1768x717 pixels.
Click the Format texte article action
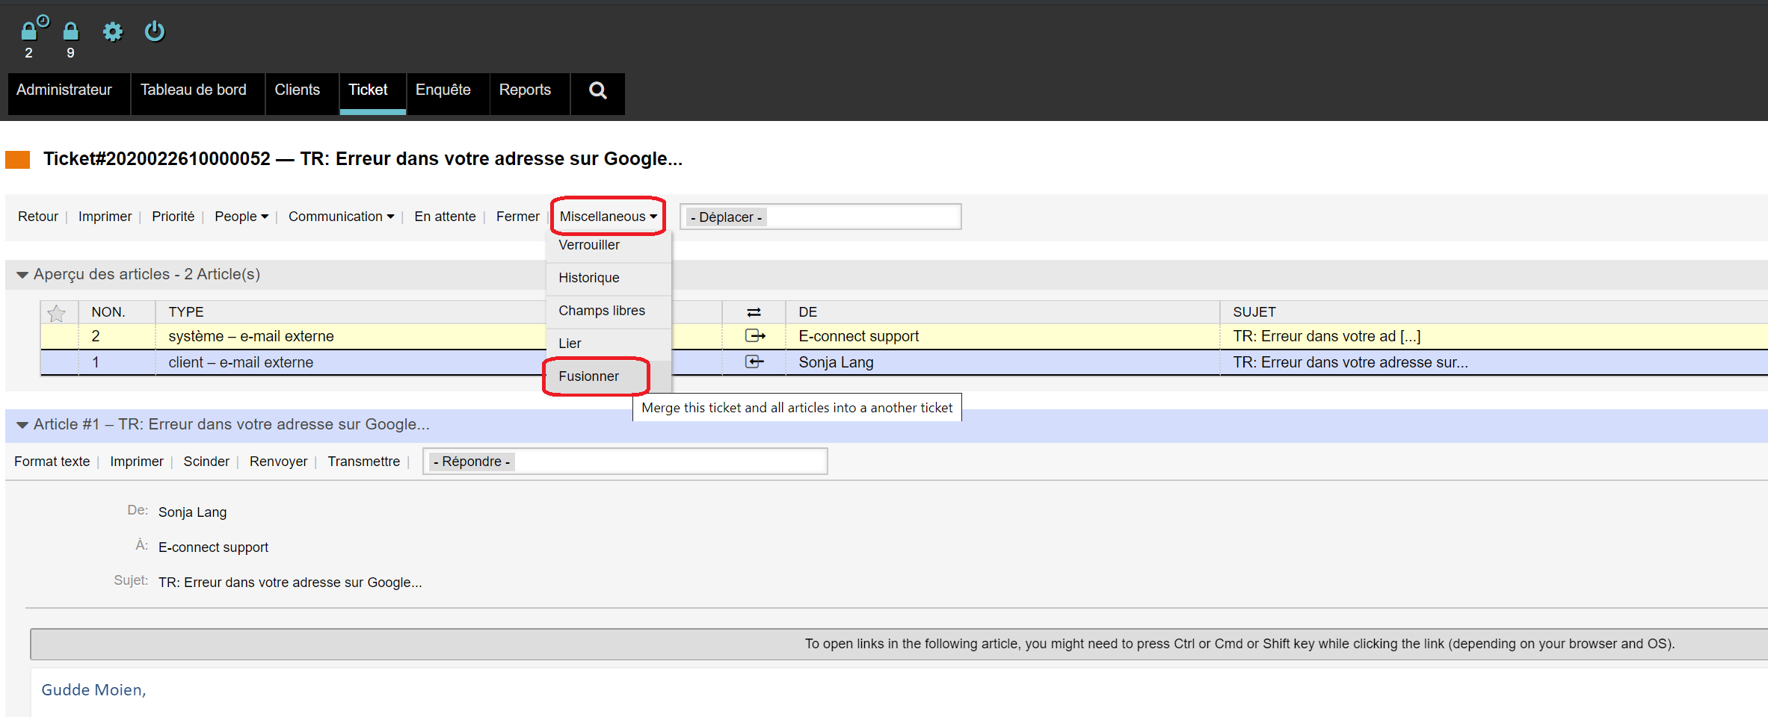click(52, 462)
